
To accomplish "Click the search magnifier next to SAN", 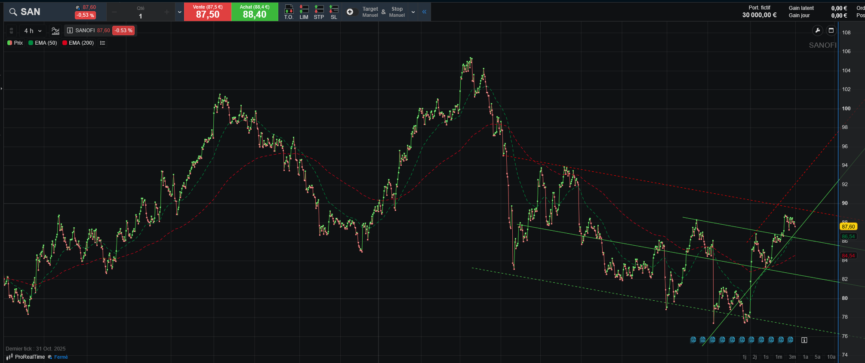I will (x=13, y=12).
